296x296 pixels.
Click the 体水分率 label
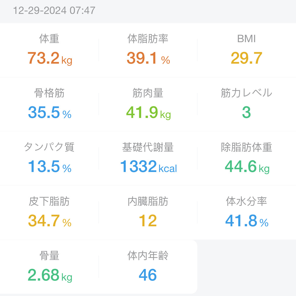pos(246,201)
